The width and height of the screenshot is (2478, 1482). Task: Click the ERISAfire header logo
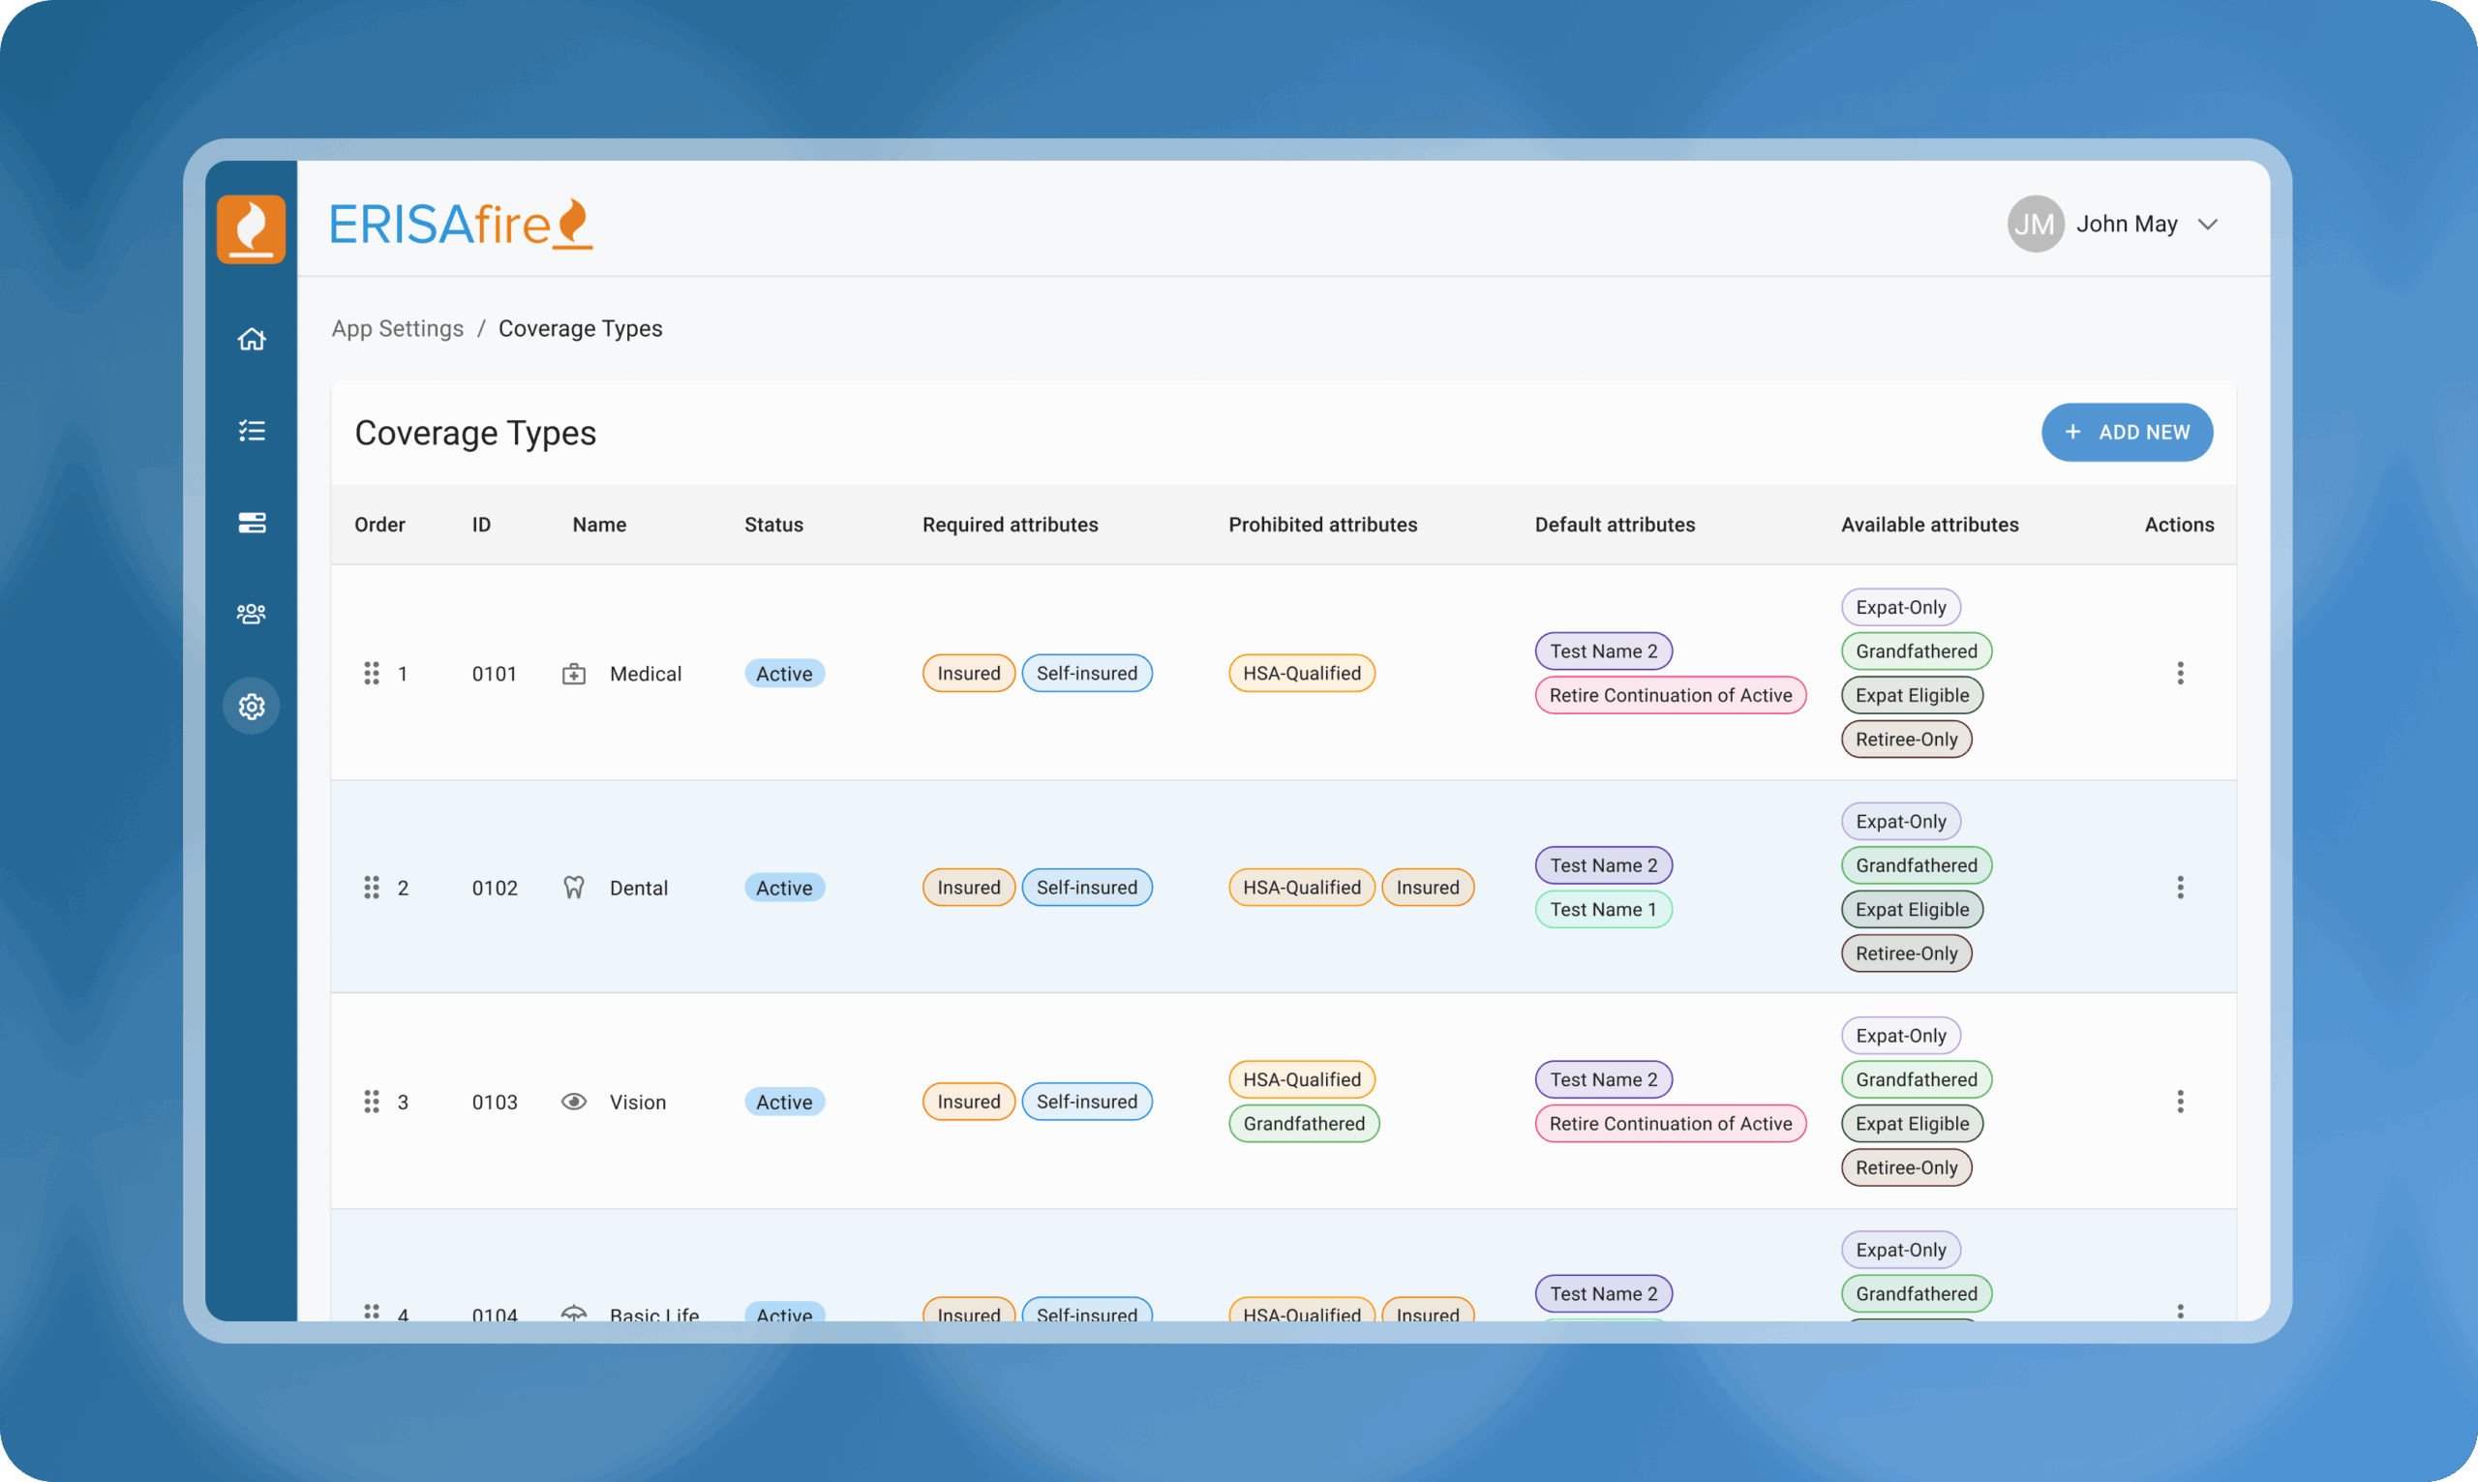point(460,224)
